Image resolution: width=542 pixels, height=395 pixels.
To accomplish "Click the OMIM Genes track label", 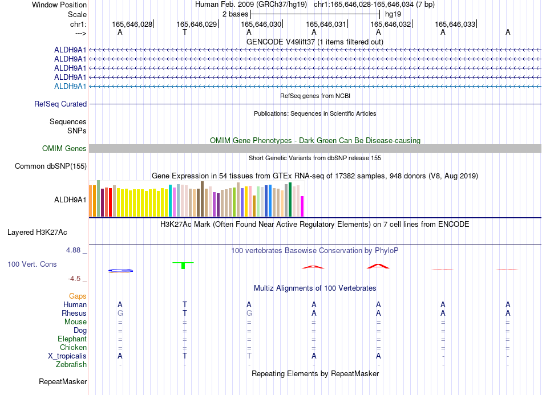I will click(x=64, y=148).
